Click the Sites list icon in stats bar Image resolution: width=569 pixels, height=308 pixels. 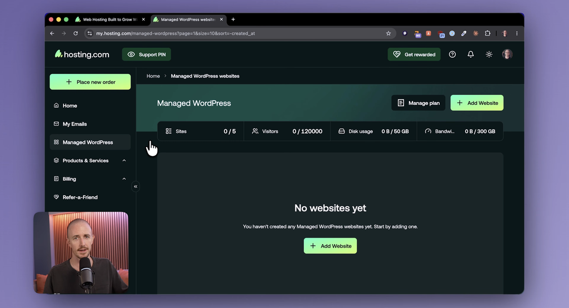click(169, 131)
